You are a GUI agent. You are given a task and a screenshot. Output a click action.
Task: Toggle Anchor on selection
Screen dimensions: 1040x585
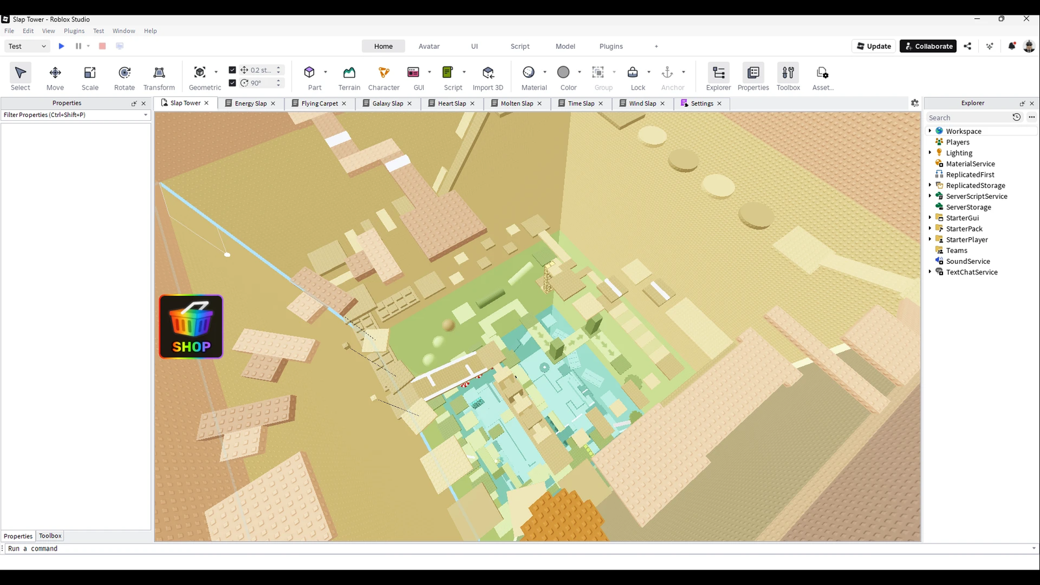tap(668, 73)
